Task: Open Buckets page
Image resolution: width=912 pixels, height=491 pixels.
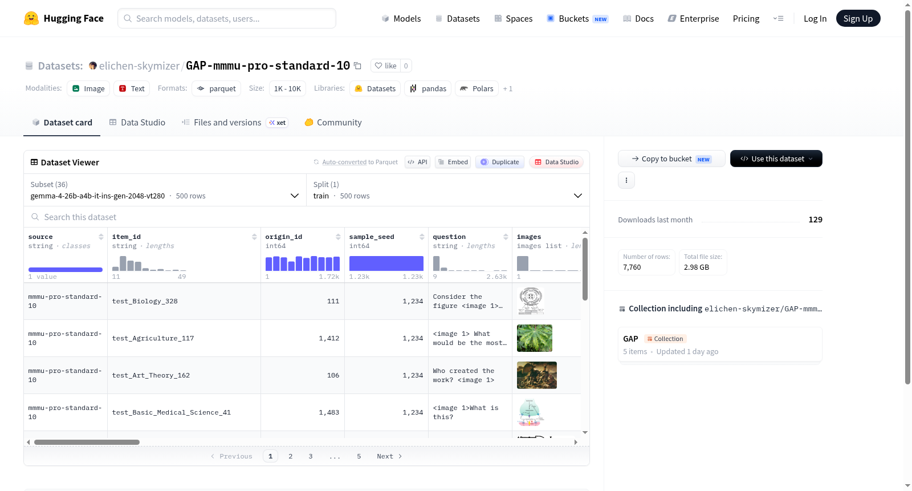Action: click(x=577, y=18)
